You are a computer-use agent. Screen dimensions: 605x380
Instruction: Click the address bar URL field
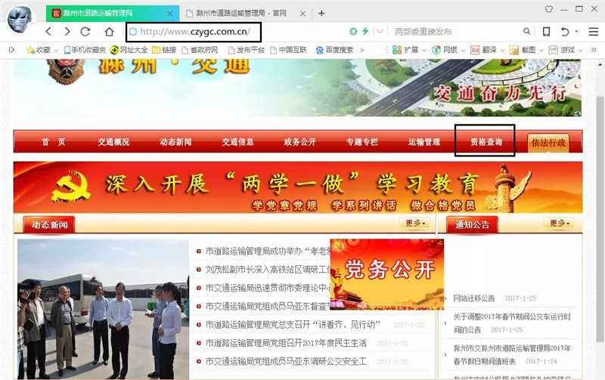point(194,32)
